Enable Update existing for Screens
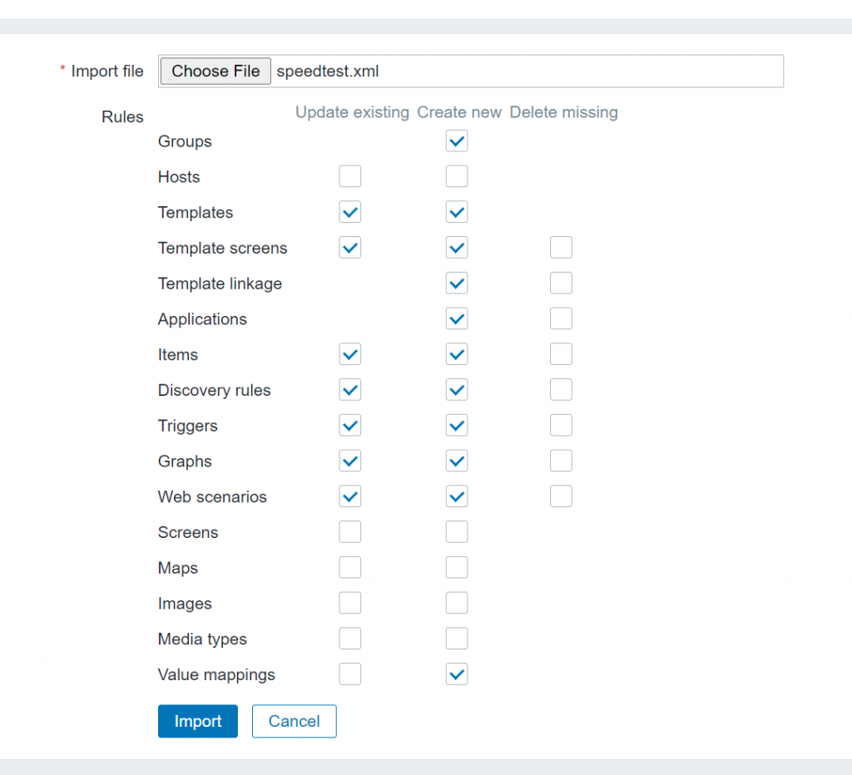852x775 pixels. point(350,532)
